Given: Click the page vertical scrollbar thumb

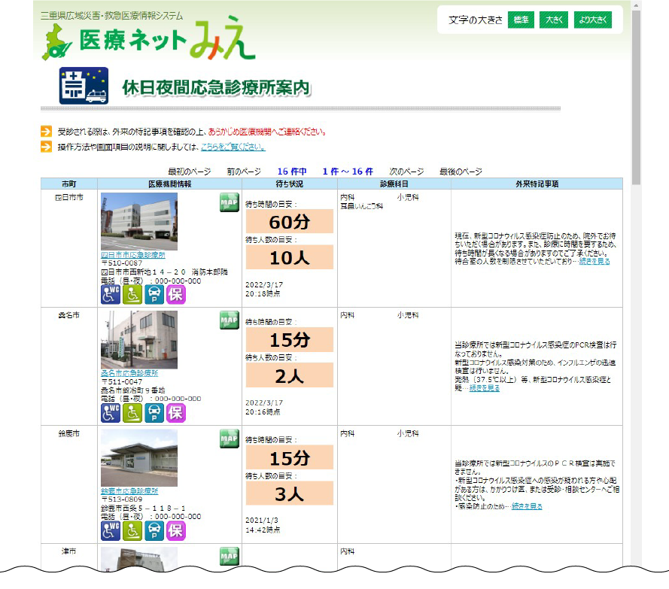Looking at the screenshot, I should 636,97.
